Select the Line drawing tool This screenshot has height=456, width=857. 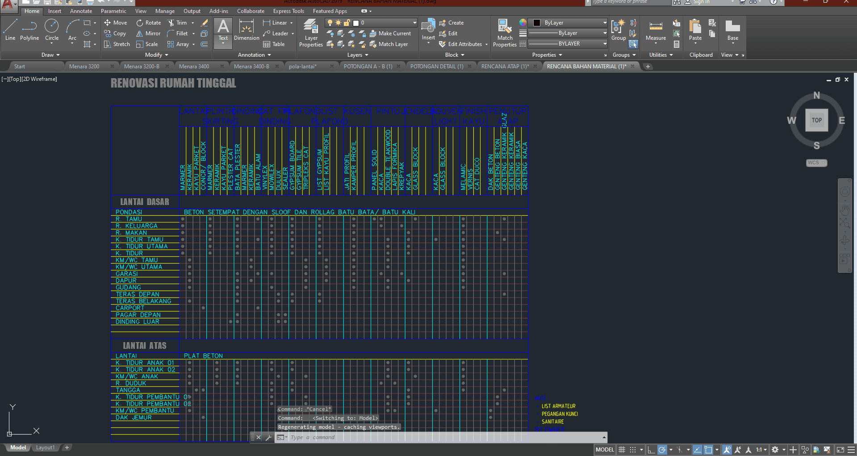click(x=10, y=30)
